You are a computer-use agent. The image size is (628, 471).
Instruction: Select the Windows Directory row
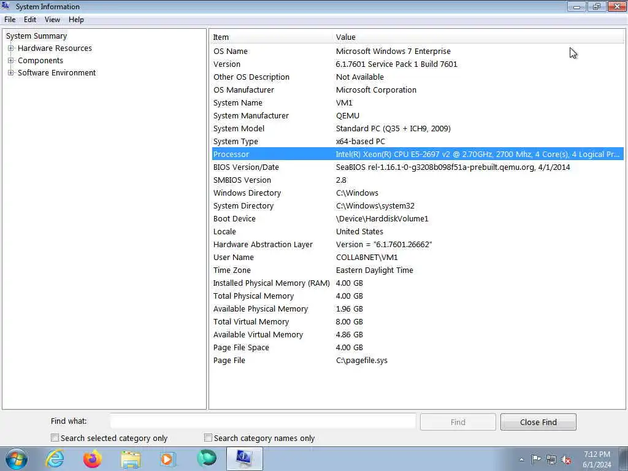[418, 193]
